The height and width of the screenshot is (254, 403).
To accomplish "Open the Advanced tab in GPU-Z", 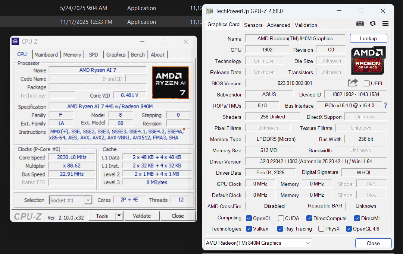I will [279, 25].
